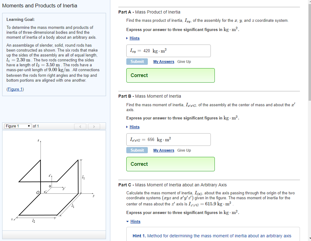The height and width of the screenshot is (241, 311).
Task: Expand Hint 1 method for arbitrary axis
Action: pyautogui.click(x=212, y=236)
